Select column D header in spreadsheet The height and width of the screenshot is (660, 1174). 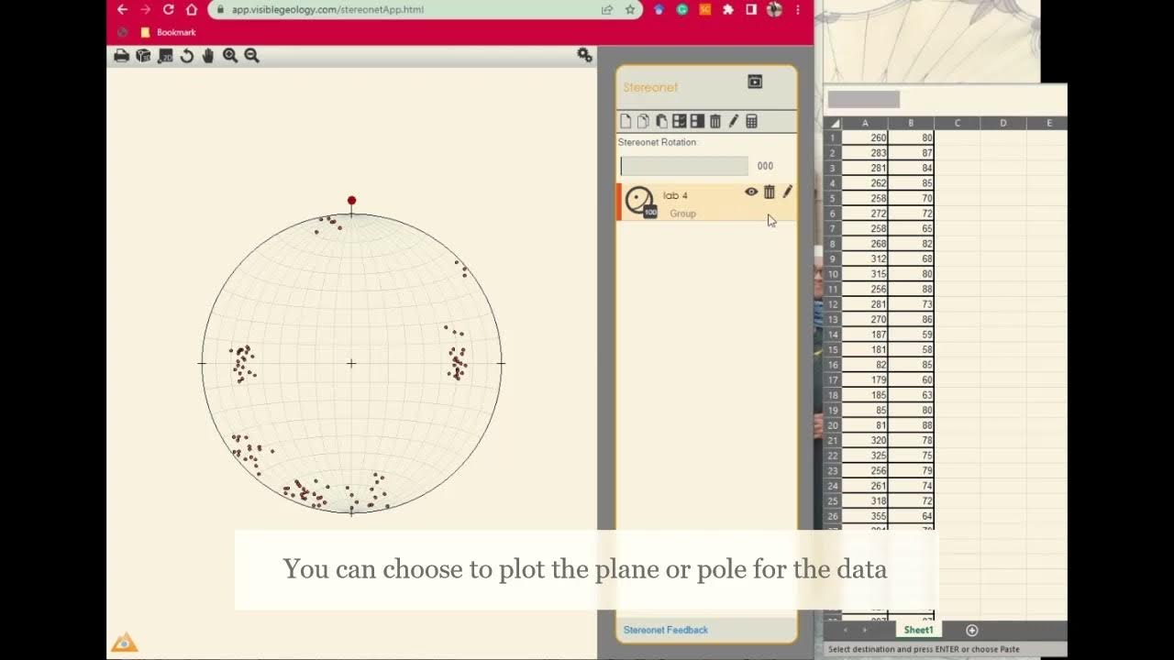tap(1002, 123)
